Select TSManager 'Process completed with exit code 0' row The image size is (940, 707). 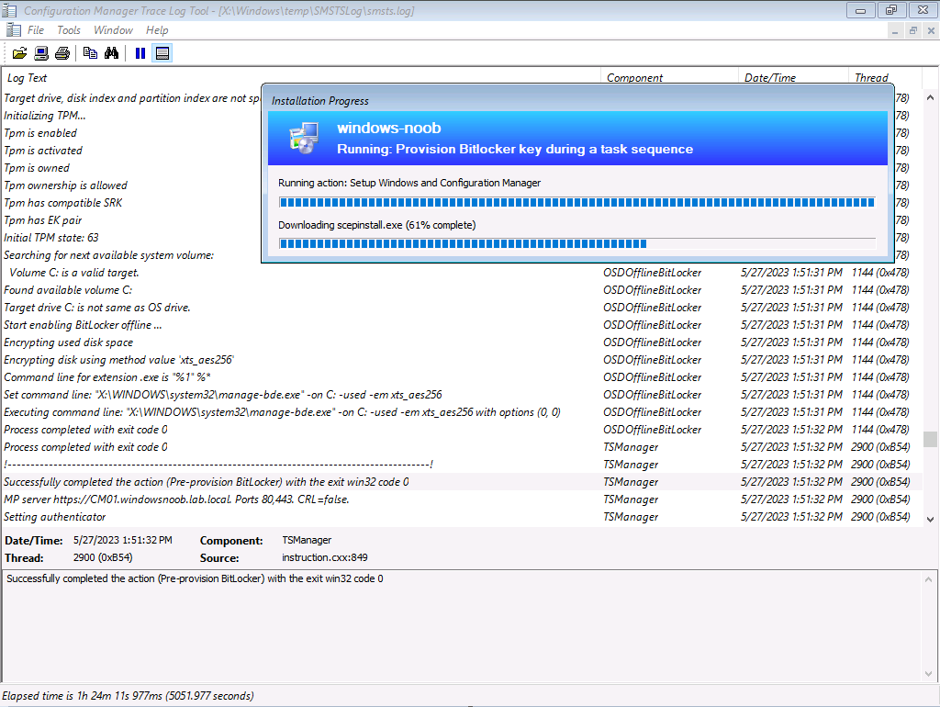(462, 447)
